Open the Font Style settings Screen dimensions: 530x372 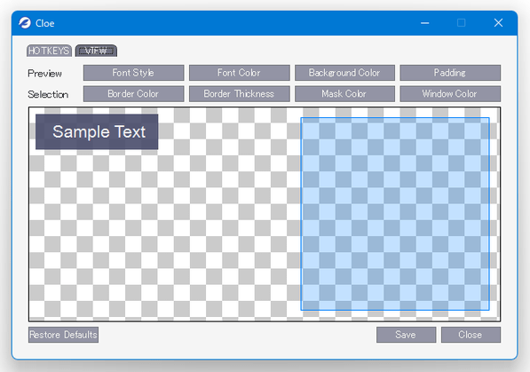[x=133, y=73]
